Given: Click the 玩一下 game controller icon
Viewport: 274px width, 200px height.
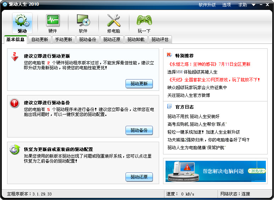Looking at the screenshot, I should (144, 21).
